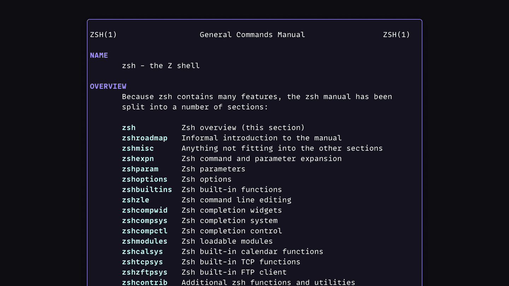Open the zshcontrib functions and utilities link
Image resolution: width=509 pixels, height=286 pixels.
pyautogui.click(x=145, y=282)
